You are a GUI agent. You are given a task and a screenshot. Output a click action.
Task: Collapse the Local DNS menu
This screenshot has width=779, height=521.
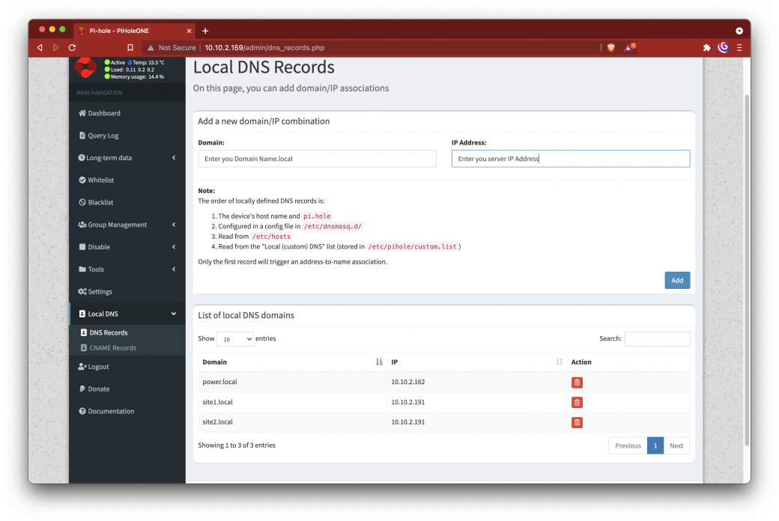pyautogui.click(x=127, y=314)
